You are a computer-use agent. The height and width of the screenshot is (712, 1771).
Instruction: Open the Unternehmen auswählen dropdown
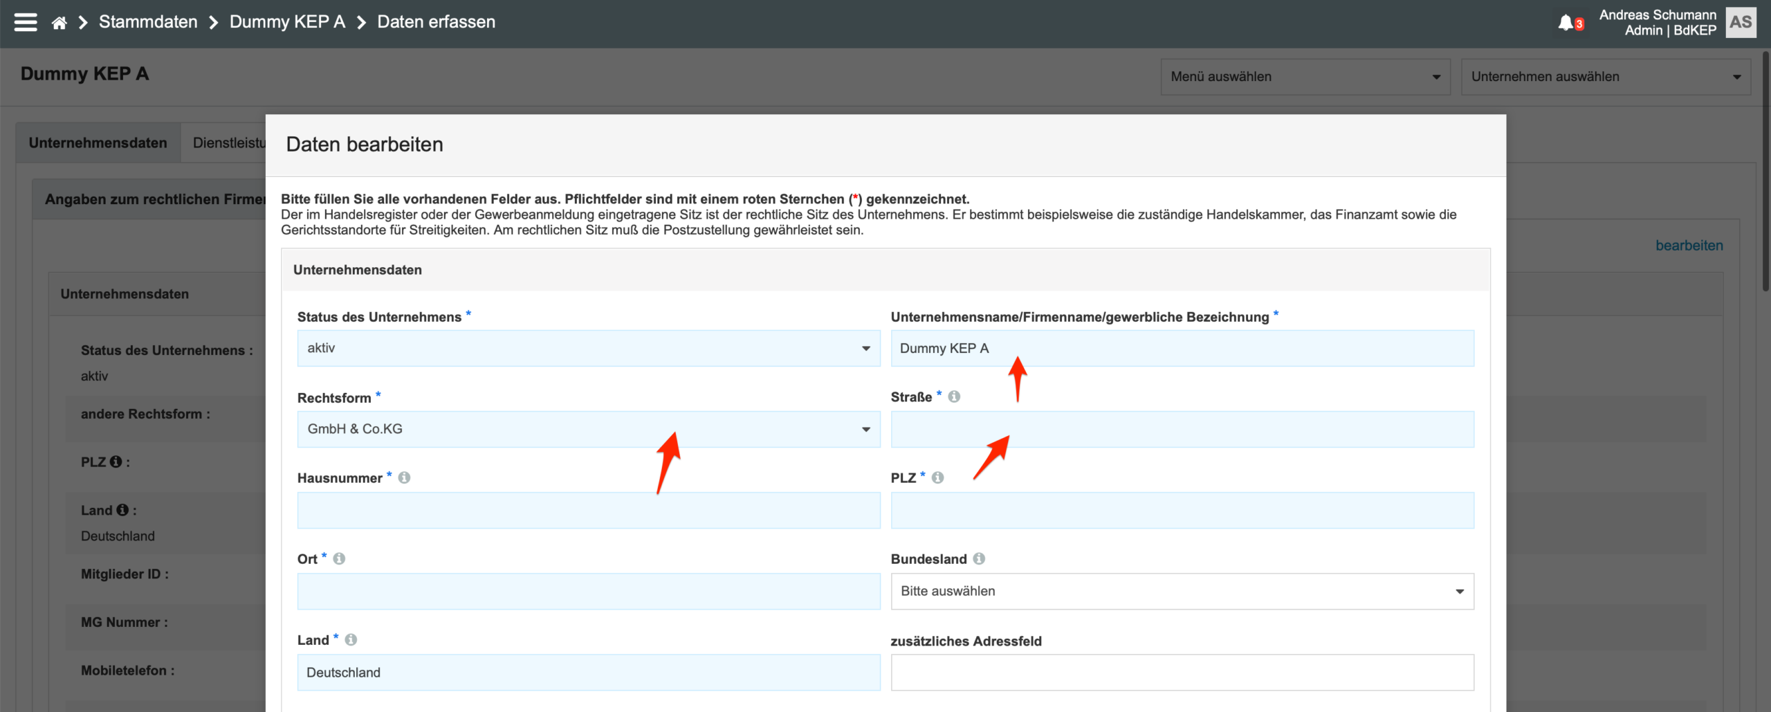pos(1606,77)
